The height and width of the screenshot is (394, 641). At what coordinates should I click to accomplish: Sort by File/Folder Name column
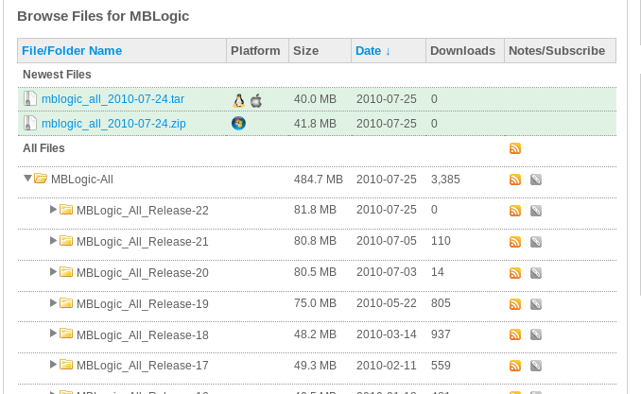coord(72,50)
